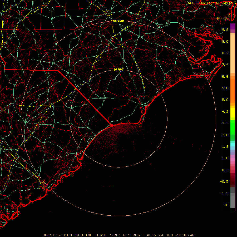Click the 4.2 value on the color scale

coord(225,112)
